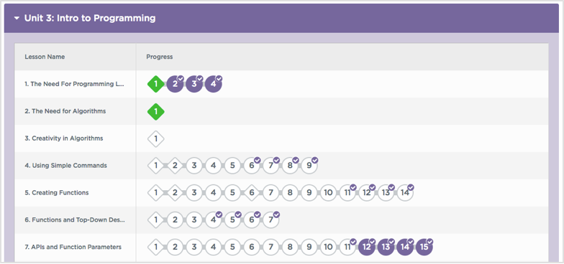Open diamond level 2 in Using Simple Commands

(x=175, y=166)
